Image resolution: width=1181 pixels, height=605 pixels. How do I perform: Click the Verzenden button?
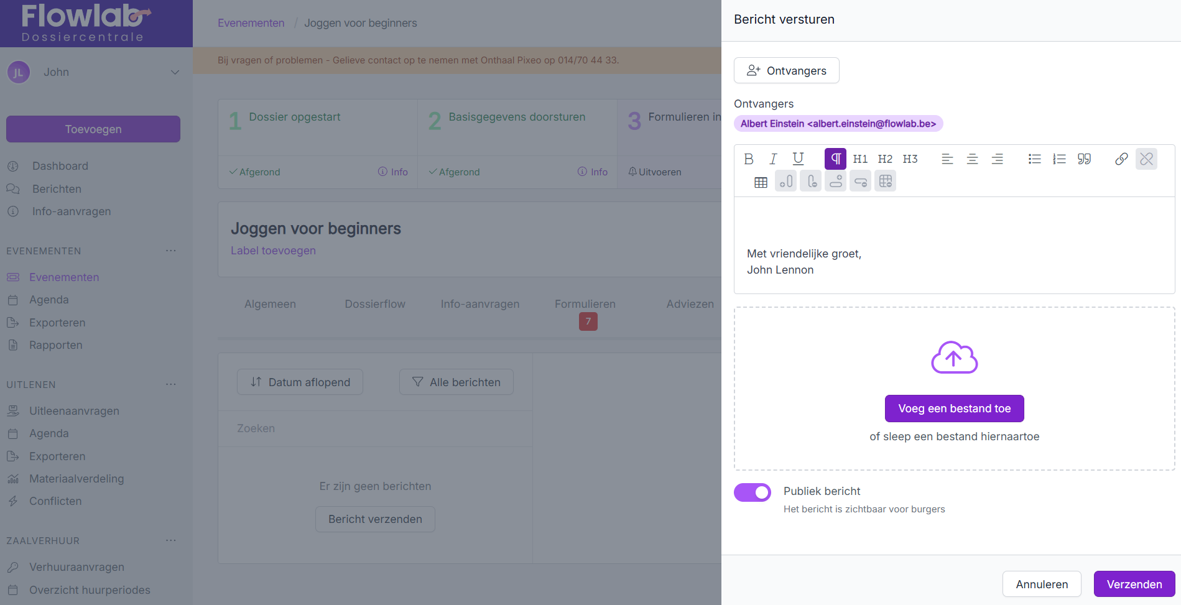[1134, 584]
